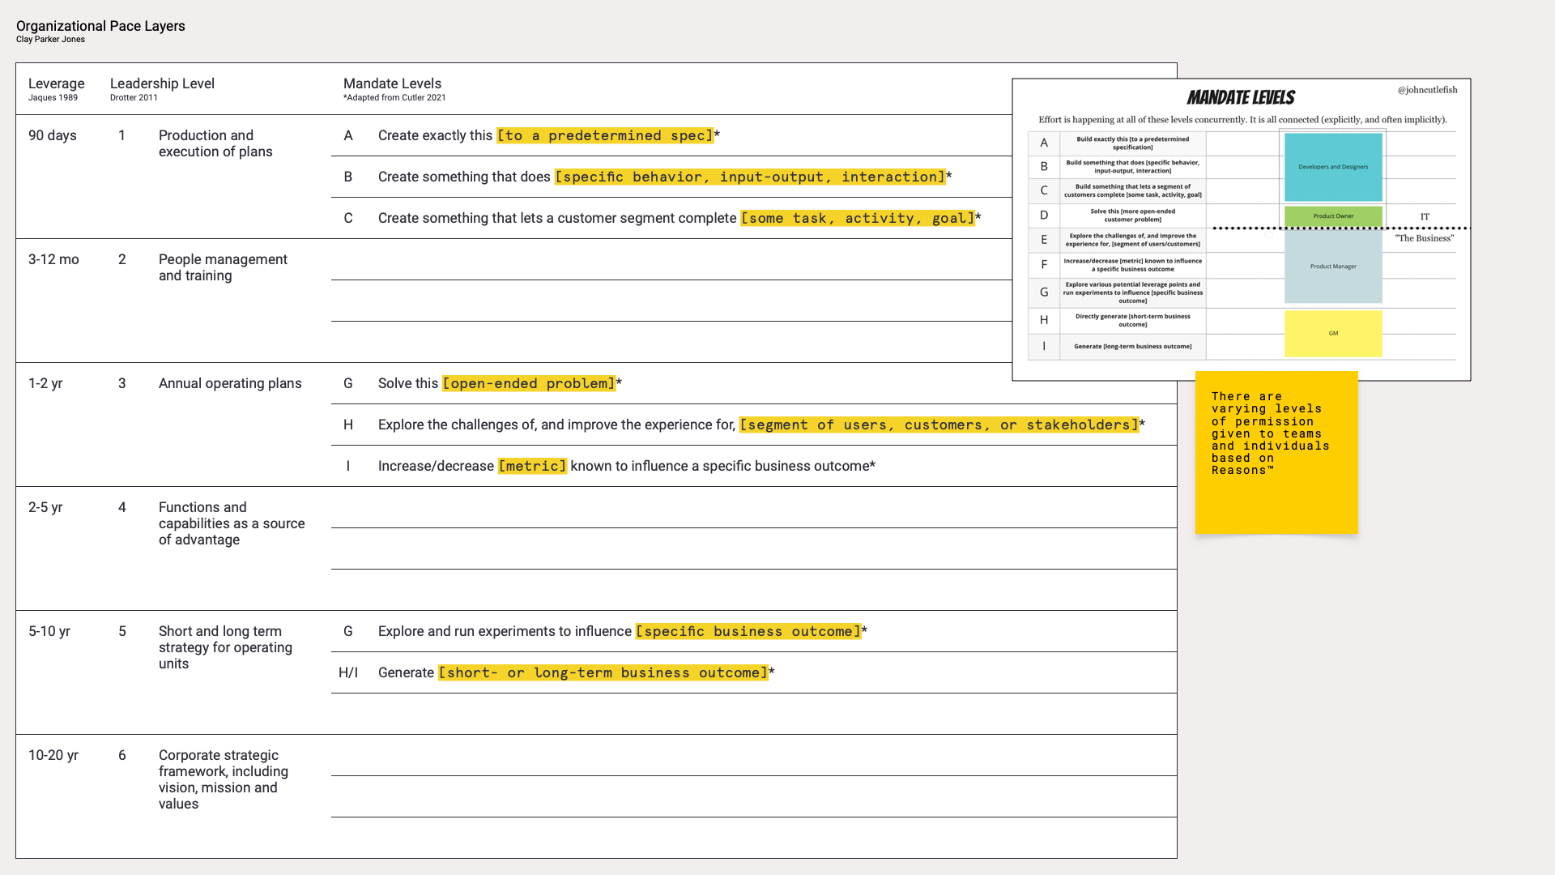Click the empty first mandate line beside level 4
Screen dimensions: 1555x875
[x=753, y=508]
